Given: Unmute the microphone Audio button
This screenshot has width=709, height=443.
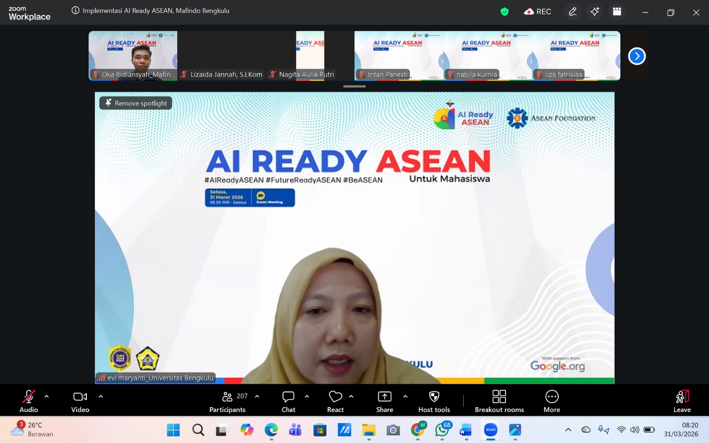Looking at the screenshot, I should tap(29, 401).
